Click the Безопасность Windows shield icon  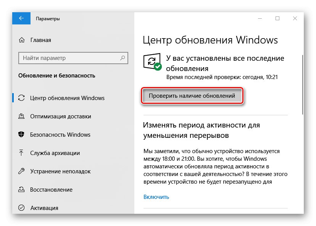[21, 134]
